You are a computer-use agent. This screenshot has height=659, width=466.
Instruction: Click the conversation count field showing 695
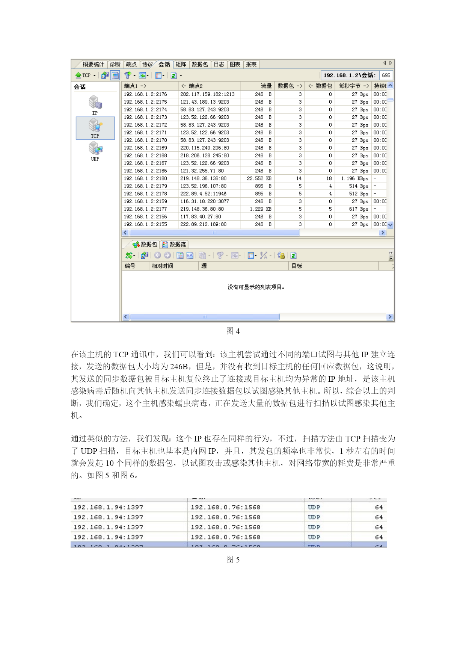[386, 75]
